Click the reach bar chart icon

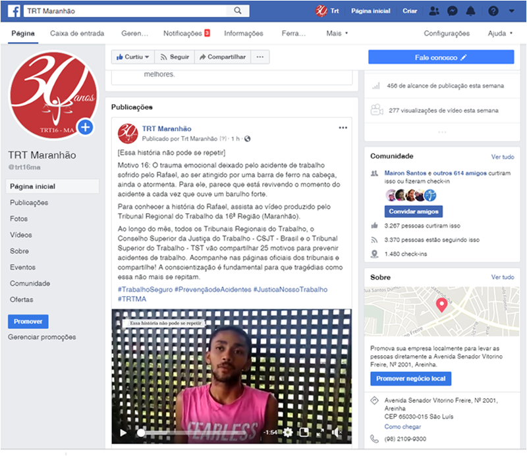tap(375, 86)
